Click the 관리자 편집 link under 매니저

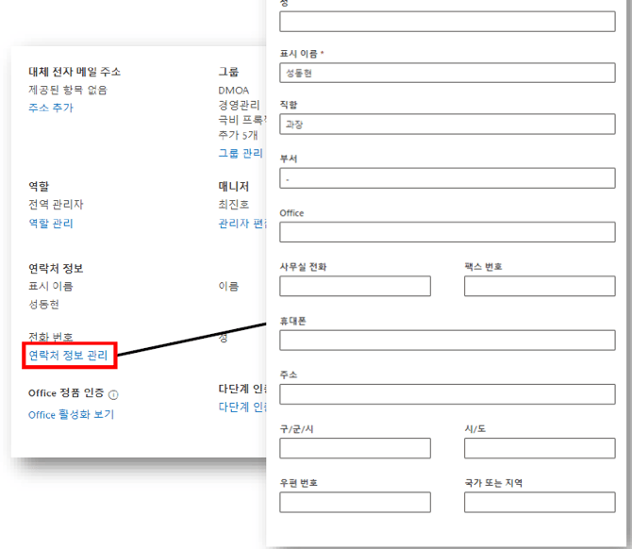click(x=241, y=224)
